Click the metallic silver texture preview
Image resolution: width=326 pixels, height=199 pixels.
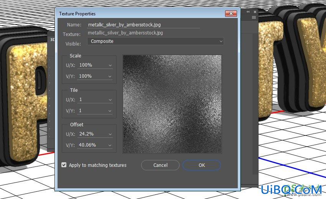coord(172,104)
